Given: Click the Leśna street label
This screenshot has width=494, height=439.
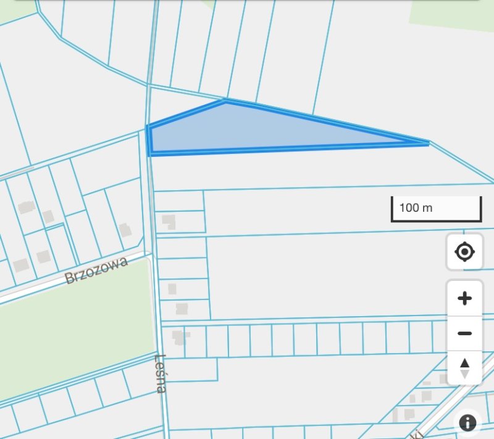Looking at the screenshot, I should click(x=161, y=373).
